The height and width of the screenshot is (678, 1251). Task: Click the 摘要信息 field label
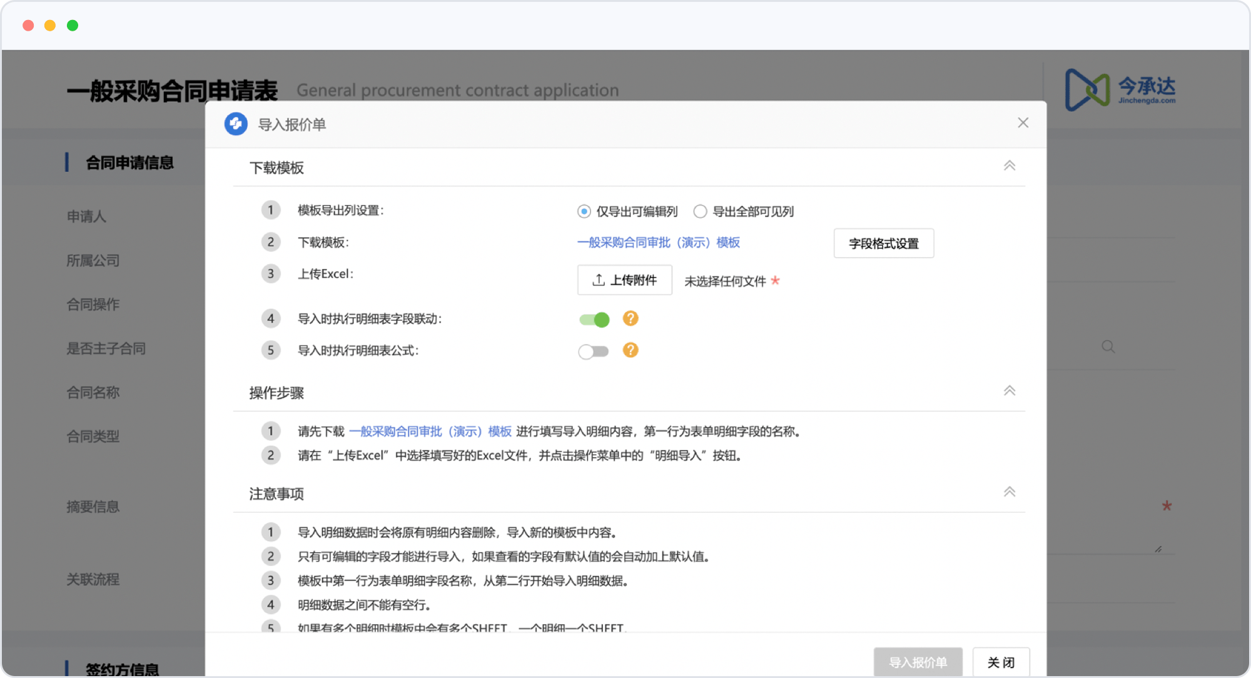(x=93, y=507)
